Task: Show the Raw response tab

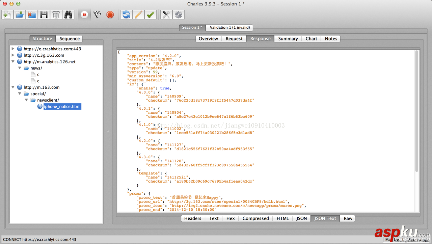Action: point(348,218)
